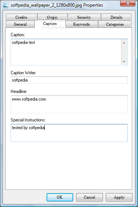This screenshot has width=138, height=207.
Task: Click the Caption scrollbar up arrow
Action: click(x=124, y=43)
